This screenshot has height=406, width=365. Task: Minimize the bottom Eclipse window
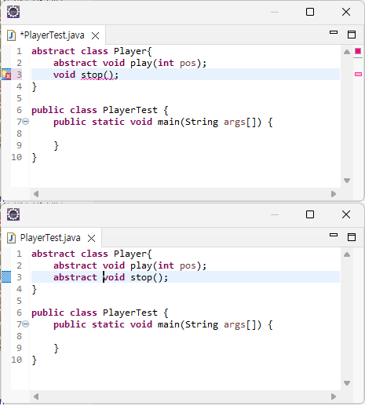[275, 214]
